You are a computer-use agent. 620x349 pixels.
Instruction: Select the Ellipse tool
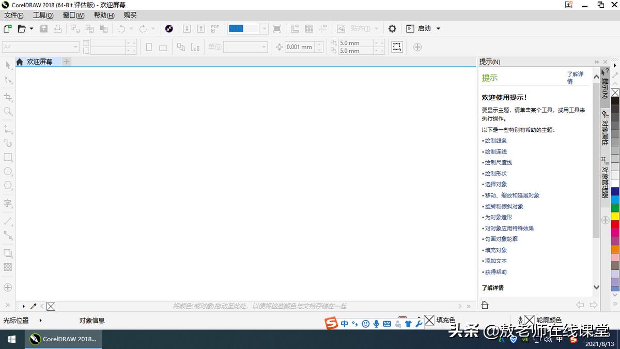coord(8,171)
